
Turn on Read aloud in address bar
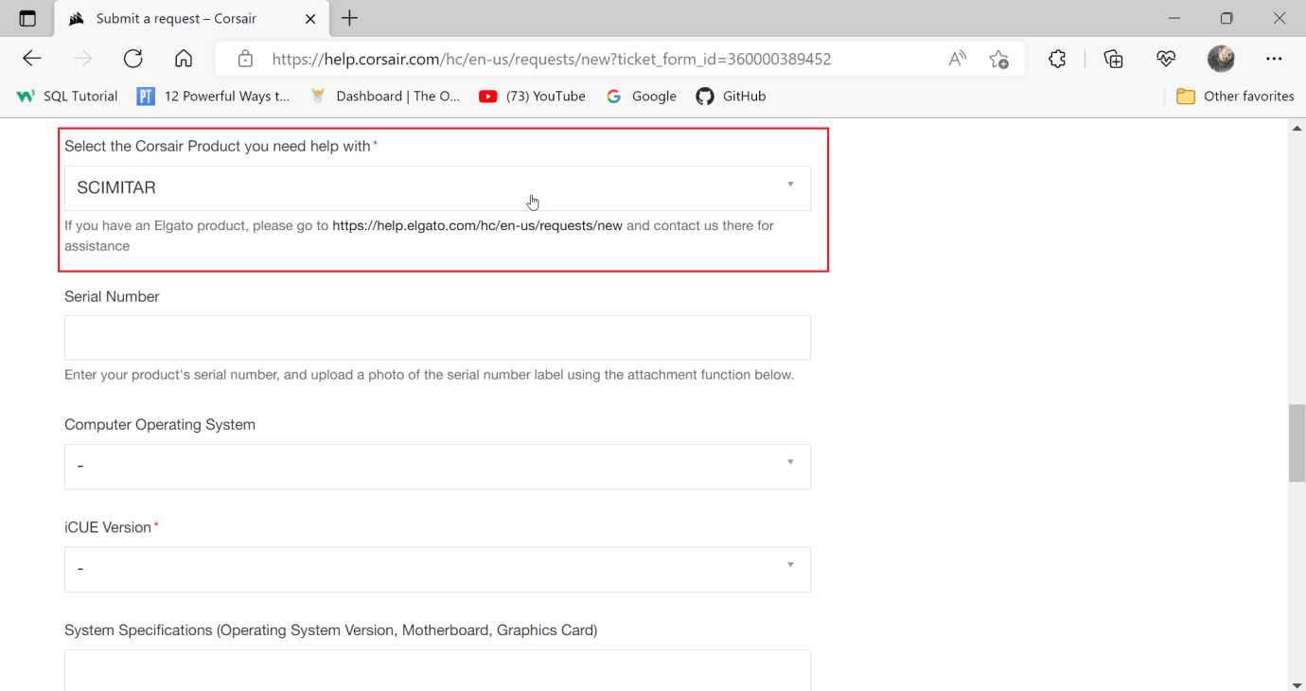(958, 59)
